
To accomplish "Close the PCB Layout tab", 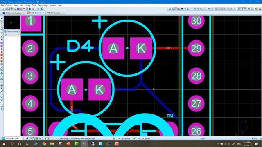I will (43, 13).
